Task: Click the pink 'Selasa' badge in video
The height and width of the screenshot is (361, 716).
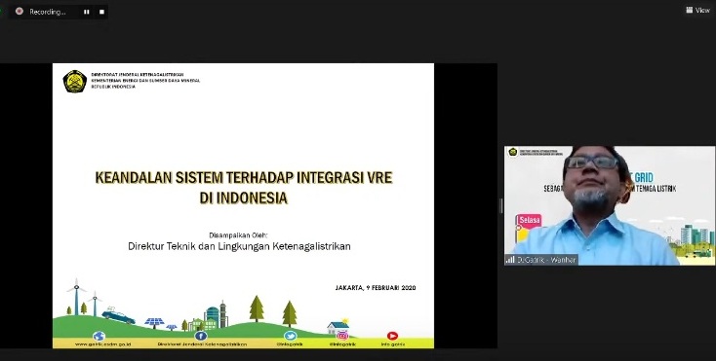Action: [529, 220]
